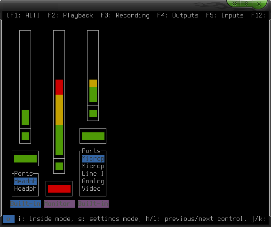Switch to F2: Playback tab
The height and width of the screenshot is (227, 271).
point(71,16)
